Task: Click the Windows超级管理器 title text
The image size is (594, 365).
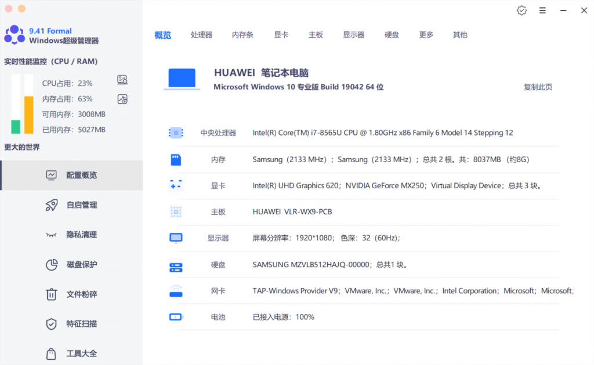Action: pyautogui.click(x=64, y=41)
